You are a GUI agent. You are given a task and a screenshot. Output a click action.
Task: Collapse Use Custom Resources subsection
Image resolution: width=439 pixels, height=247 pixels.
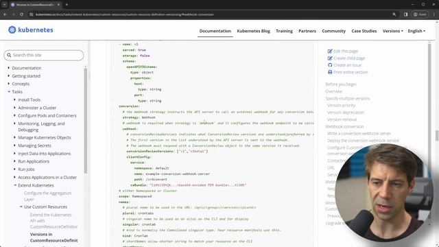(x=21, y=207)
